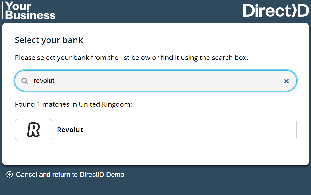Click the Revolut name label
The image size is (311, 195).
(x=70, y=130)
